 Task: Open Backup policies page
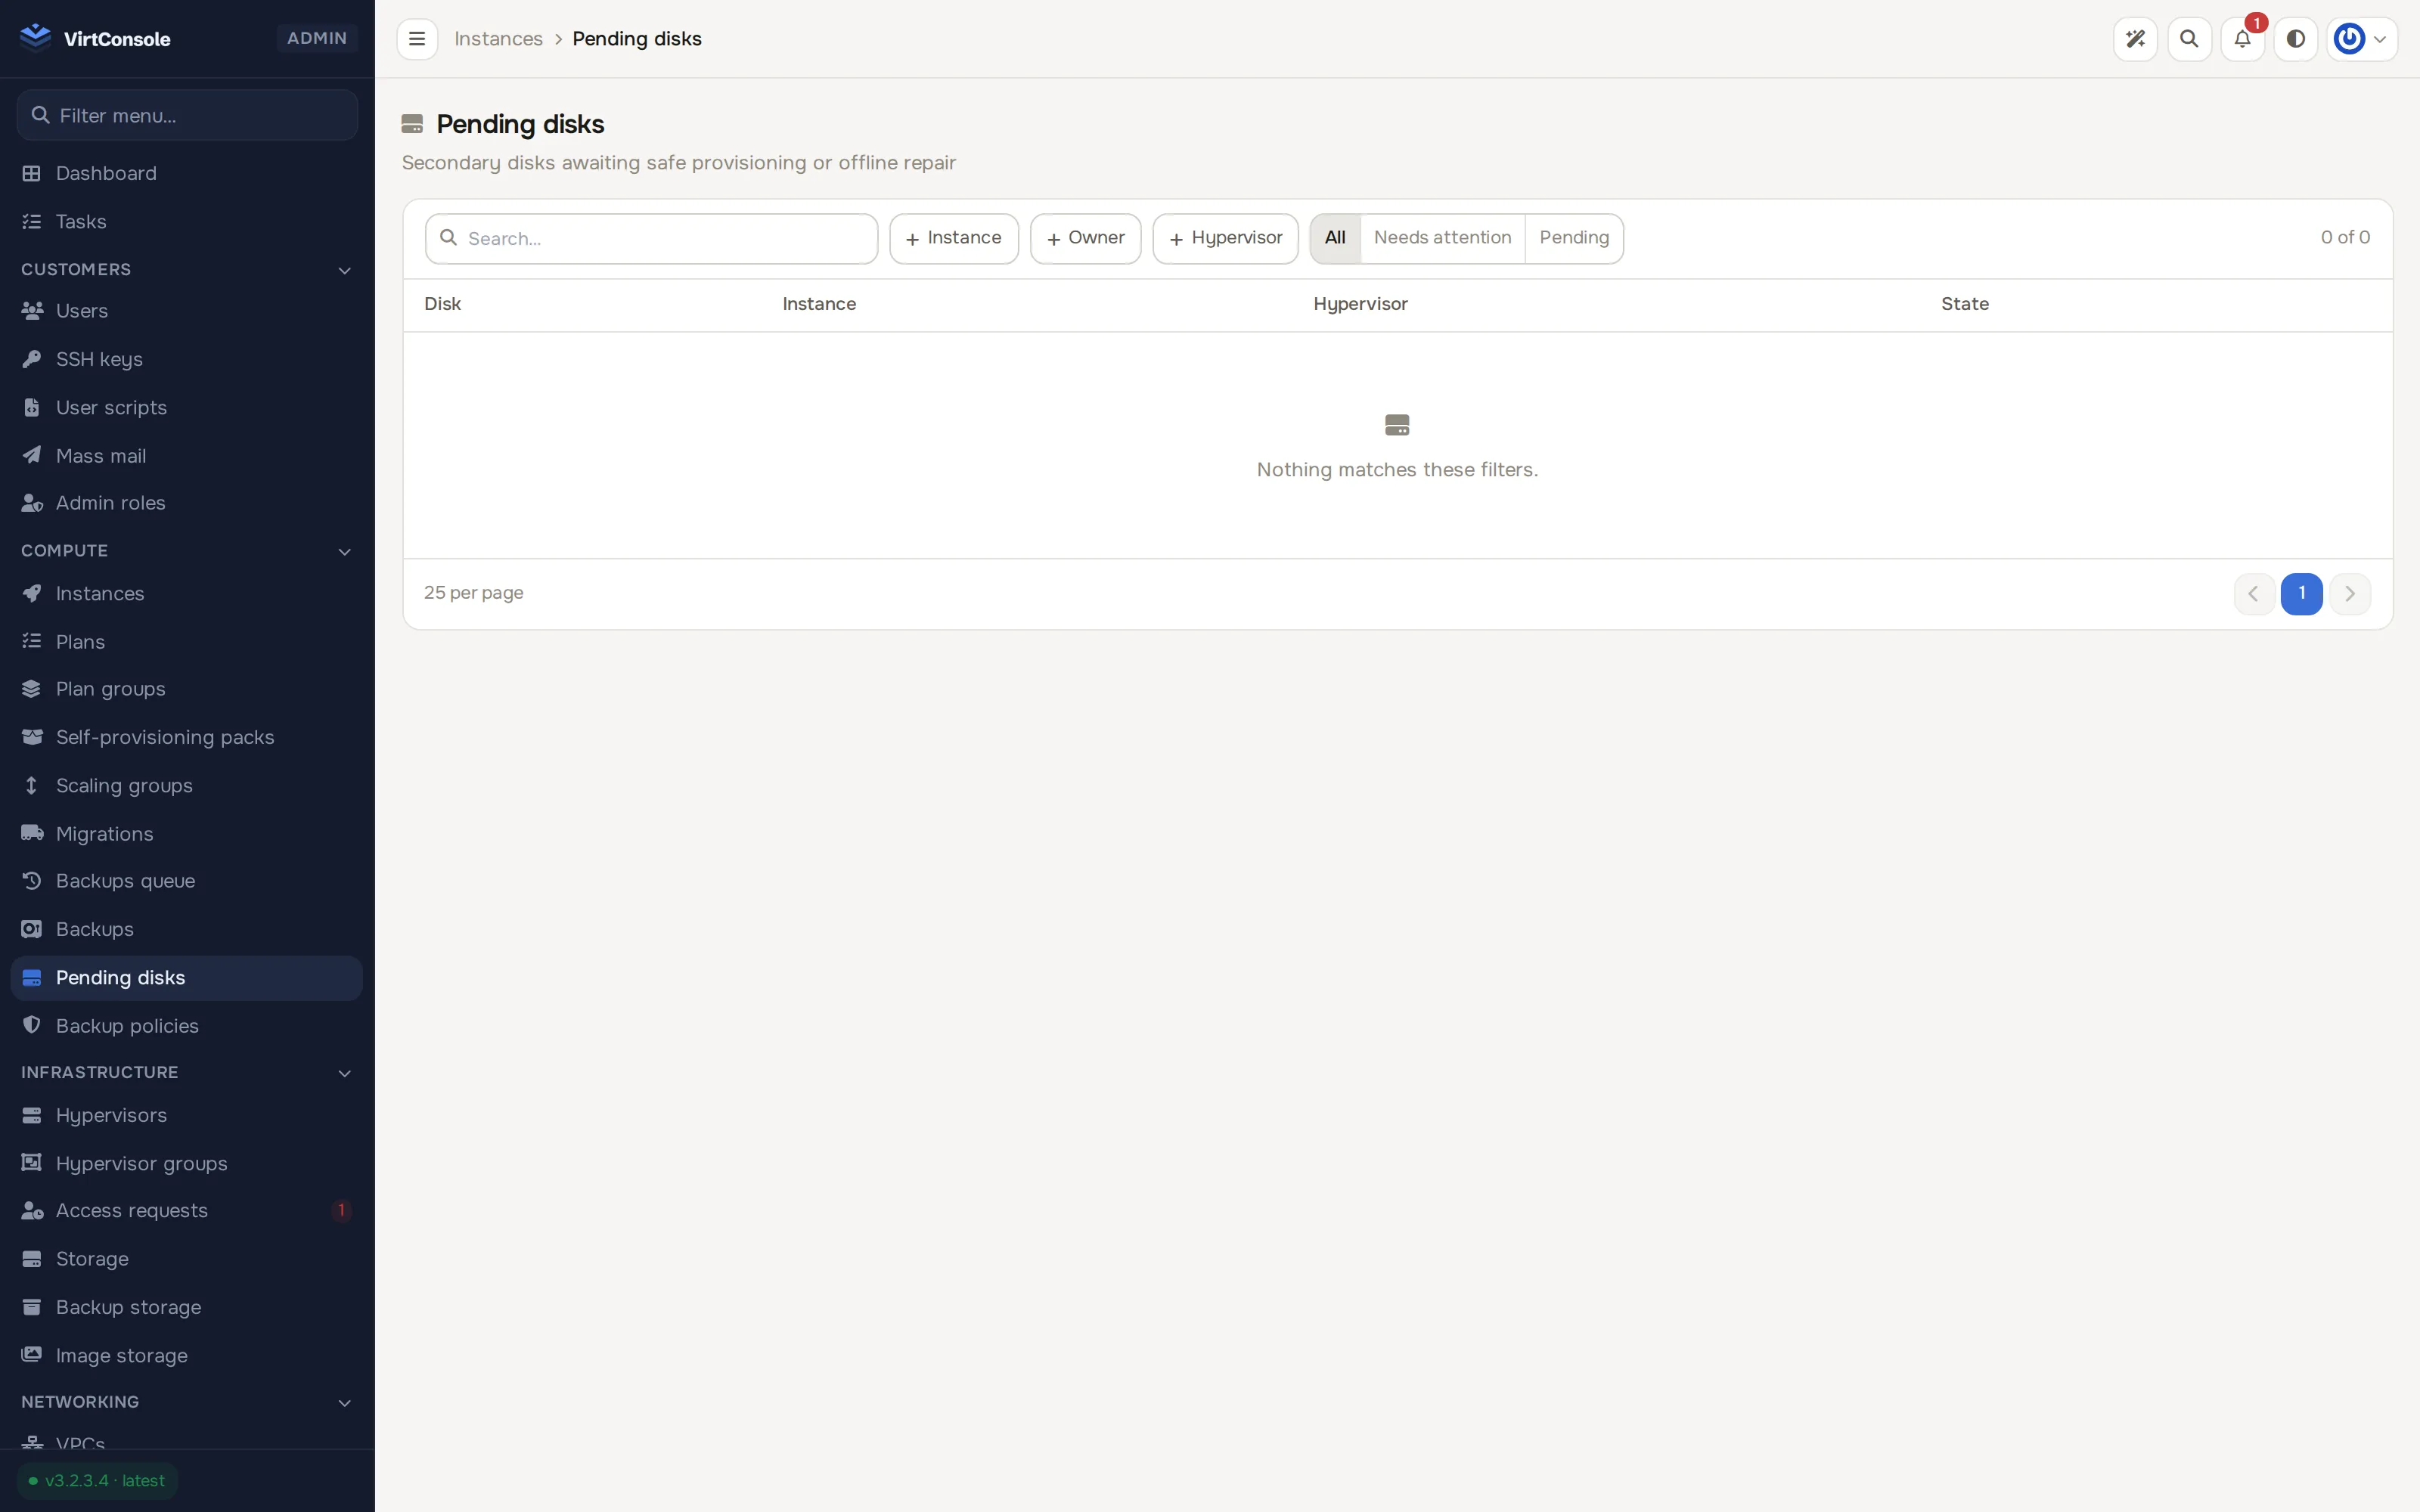pyautogui.click(x=187, y=1025)
